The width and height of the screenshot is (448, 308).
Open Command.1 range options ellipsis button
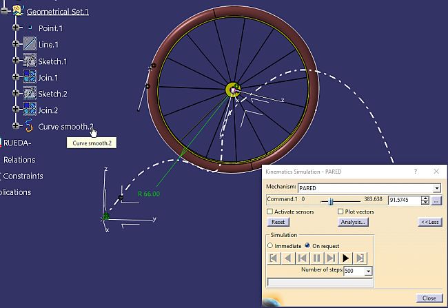click(x=436, y=201)
